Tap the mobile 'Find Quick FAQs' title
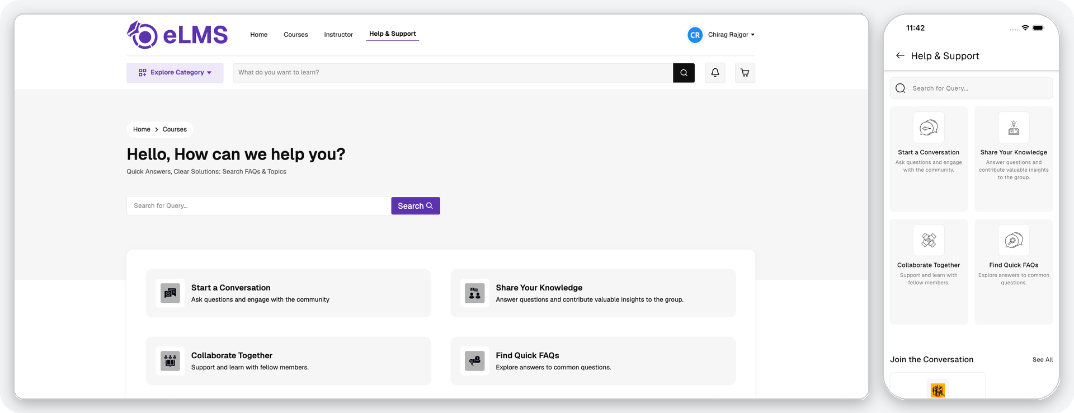Image resolution: width=1074 pixels, height=413 pixels. tap(1014, 265)
